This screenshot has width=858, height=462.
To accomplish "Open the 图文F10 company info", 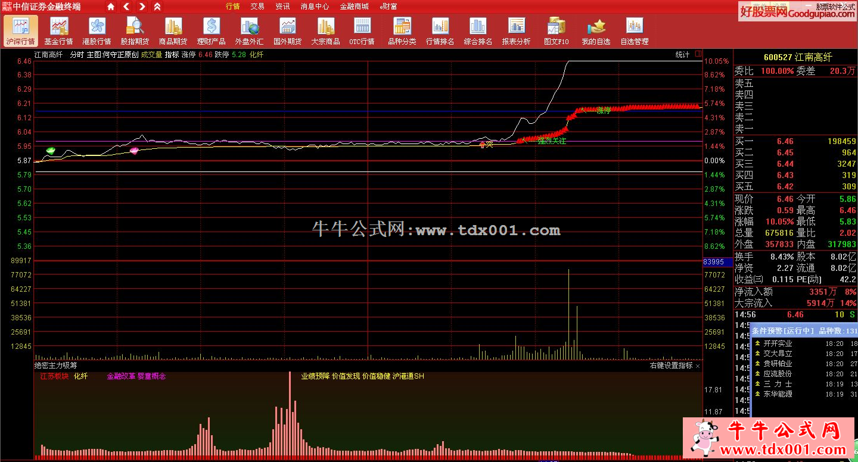I will [x=557, y=30].
